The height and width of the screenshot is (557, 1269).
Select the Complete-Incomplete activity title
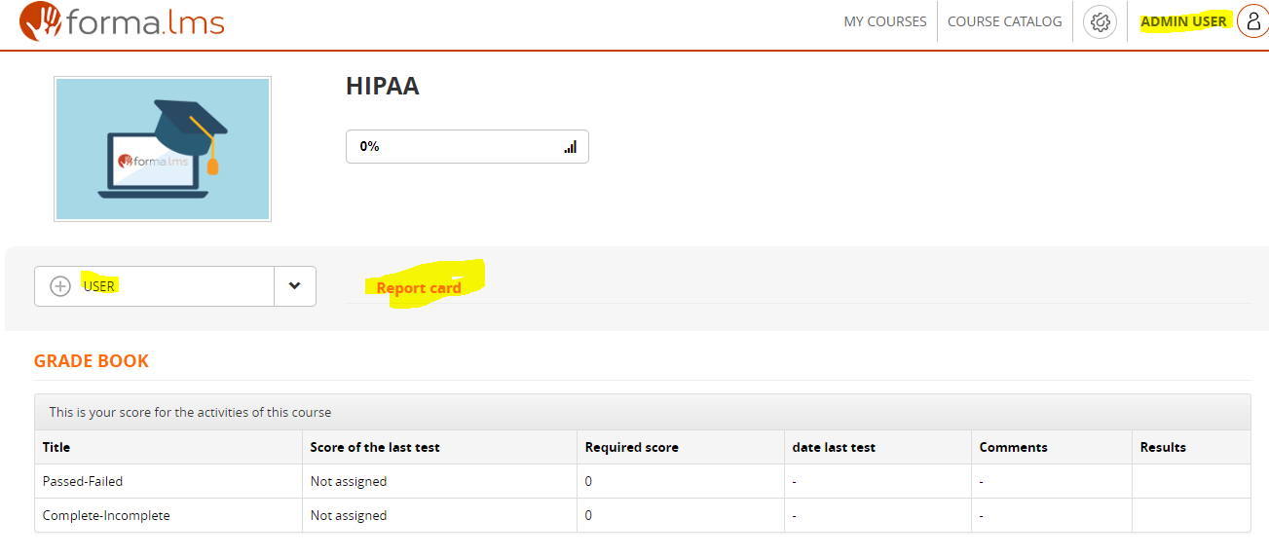coord(106,515)
